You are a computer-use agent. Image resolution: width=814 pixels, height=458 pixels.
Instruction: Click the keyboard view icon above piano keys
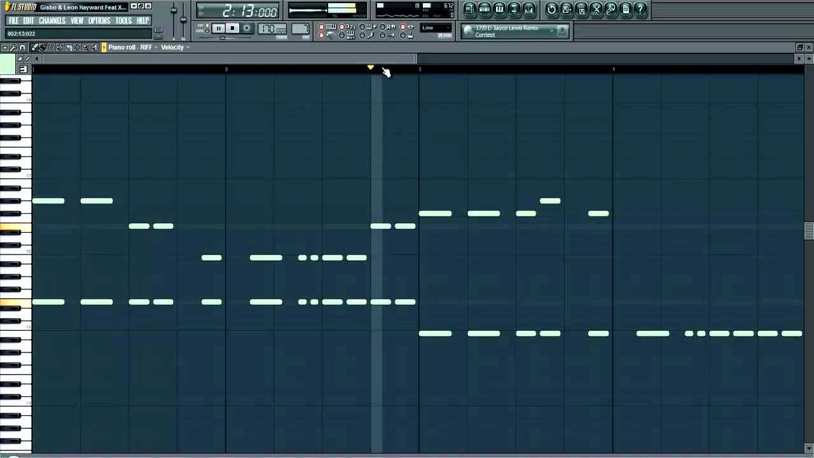[24, 69]
